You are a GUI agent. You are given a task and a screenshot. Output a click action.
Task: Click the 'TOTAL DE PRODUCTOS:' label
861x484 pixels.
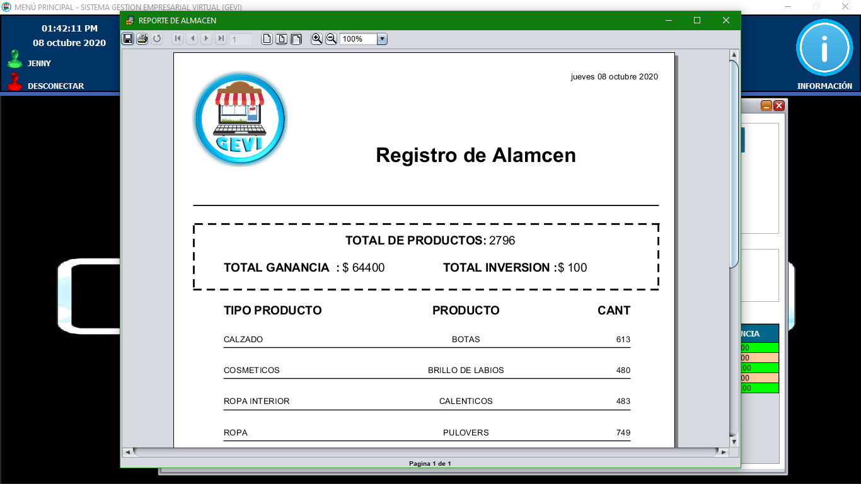pyautogui.click(x=416, y=241)
